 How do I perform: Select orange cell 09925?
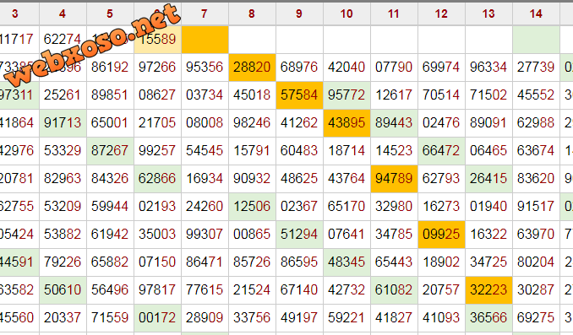coord(441,235)
